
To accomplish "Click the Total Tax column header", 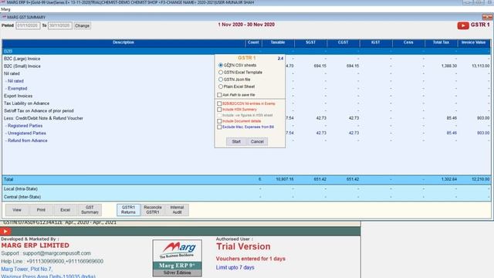I will [441, 42].
